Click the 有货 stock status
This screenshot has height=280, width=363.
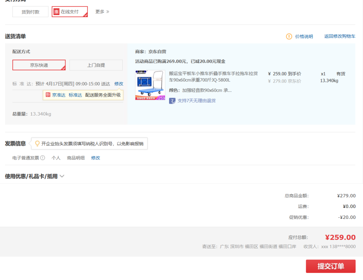point(341,74)
